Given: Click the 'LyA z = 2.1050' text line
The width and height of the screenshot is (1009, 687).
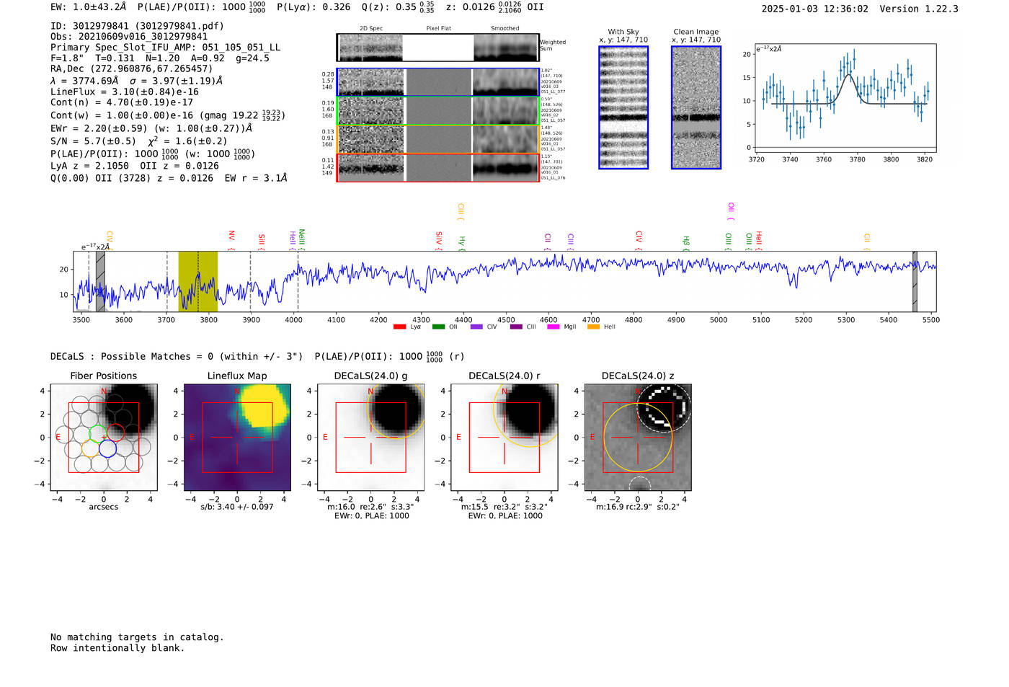Looking at the screenshot, I should tap(88, 166).
